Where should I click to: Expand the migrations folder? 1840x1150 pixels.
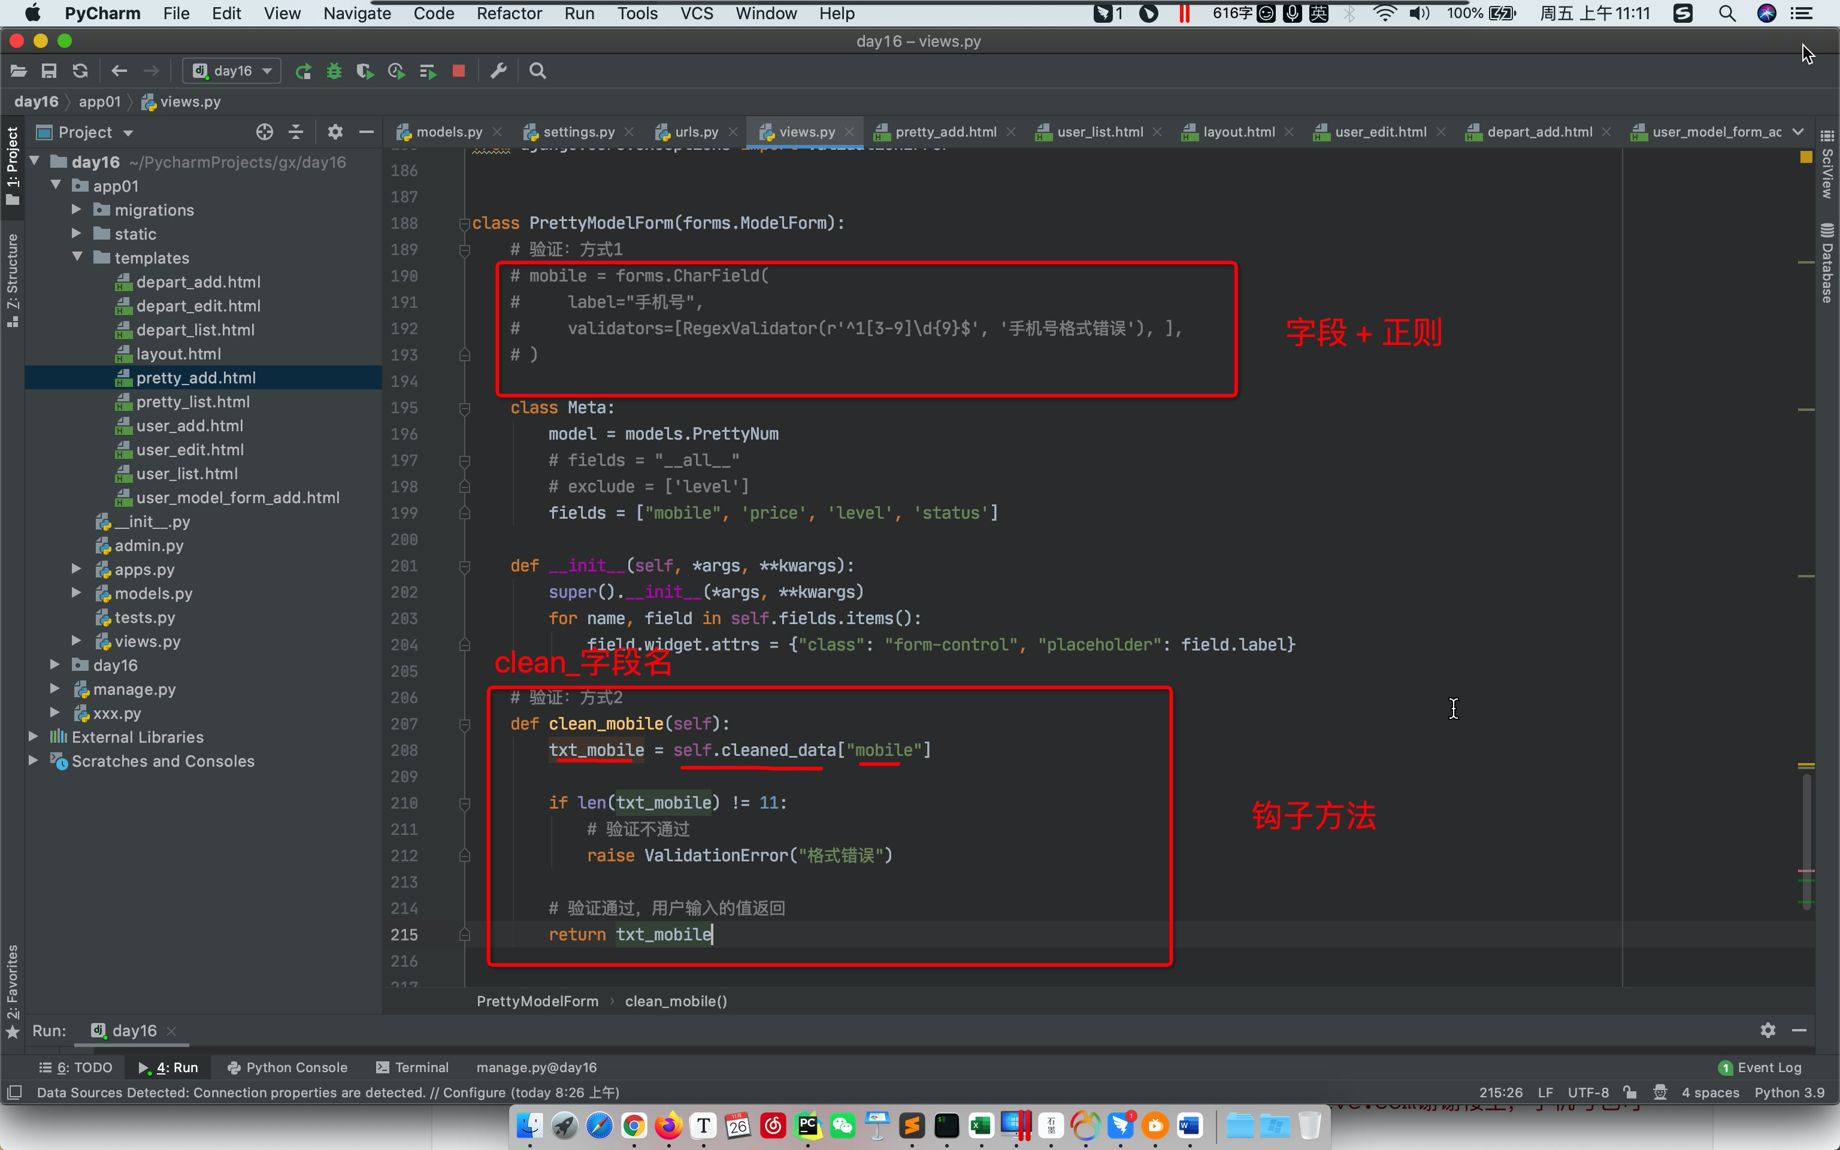[x=77, y=210]
